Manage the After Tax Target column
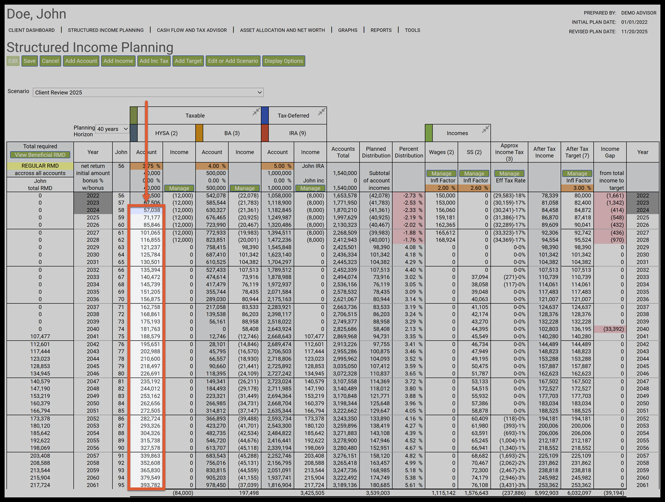 (x=577, y=174)
